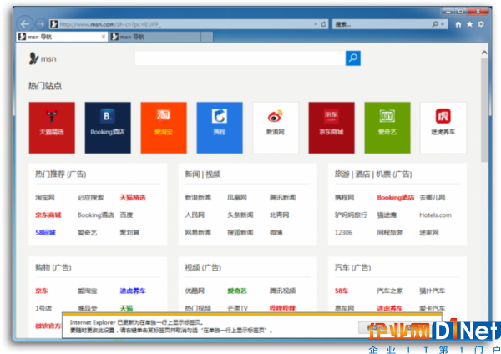Open 淘宝网 link in 热门推荐

(x=45, y=197)
